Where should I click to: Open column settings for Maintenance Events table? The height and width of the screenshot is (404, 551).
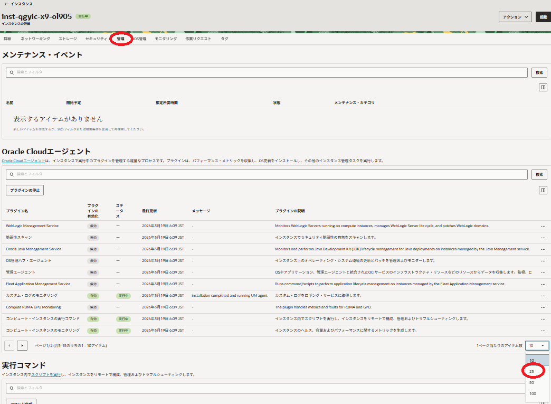pos(543,87)
